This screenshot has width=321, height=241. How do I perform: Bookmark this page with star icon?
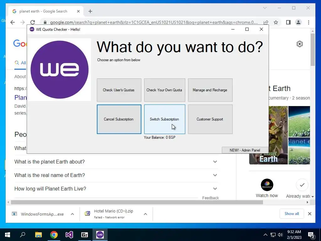(276, 22)
